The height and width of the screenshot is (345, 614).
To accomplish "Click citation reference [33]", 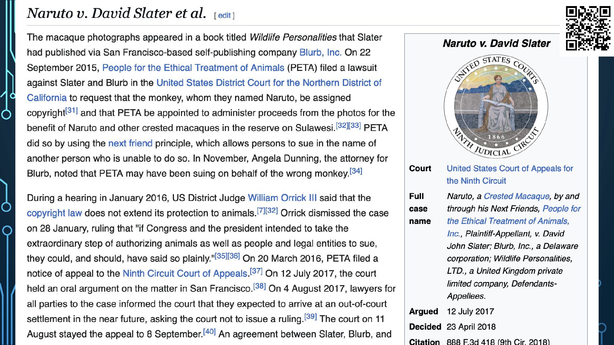I will pyautogui.click(x=355, y=126).
